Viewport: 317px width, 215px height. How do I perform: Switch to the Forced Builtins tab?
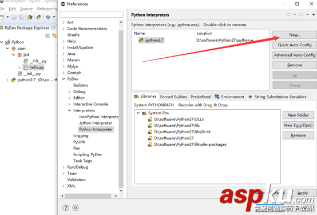pos(173,97)
